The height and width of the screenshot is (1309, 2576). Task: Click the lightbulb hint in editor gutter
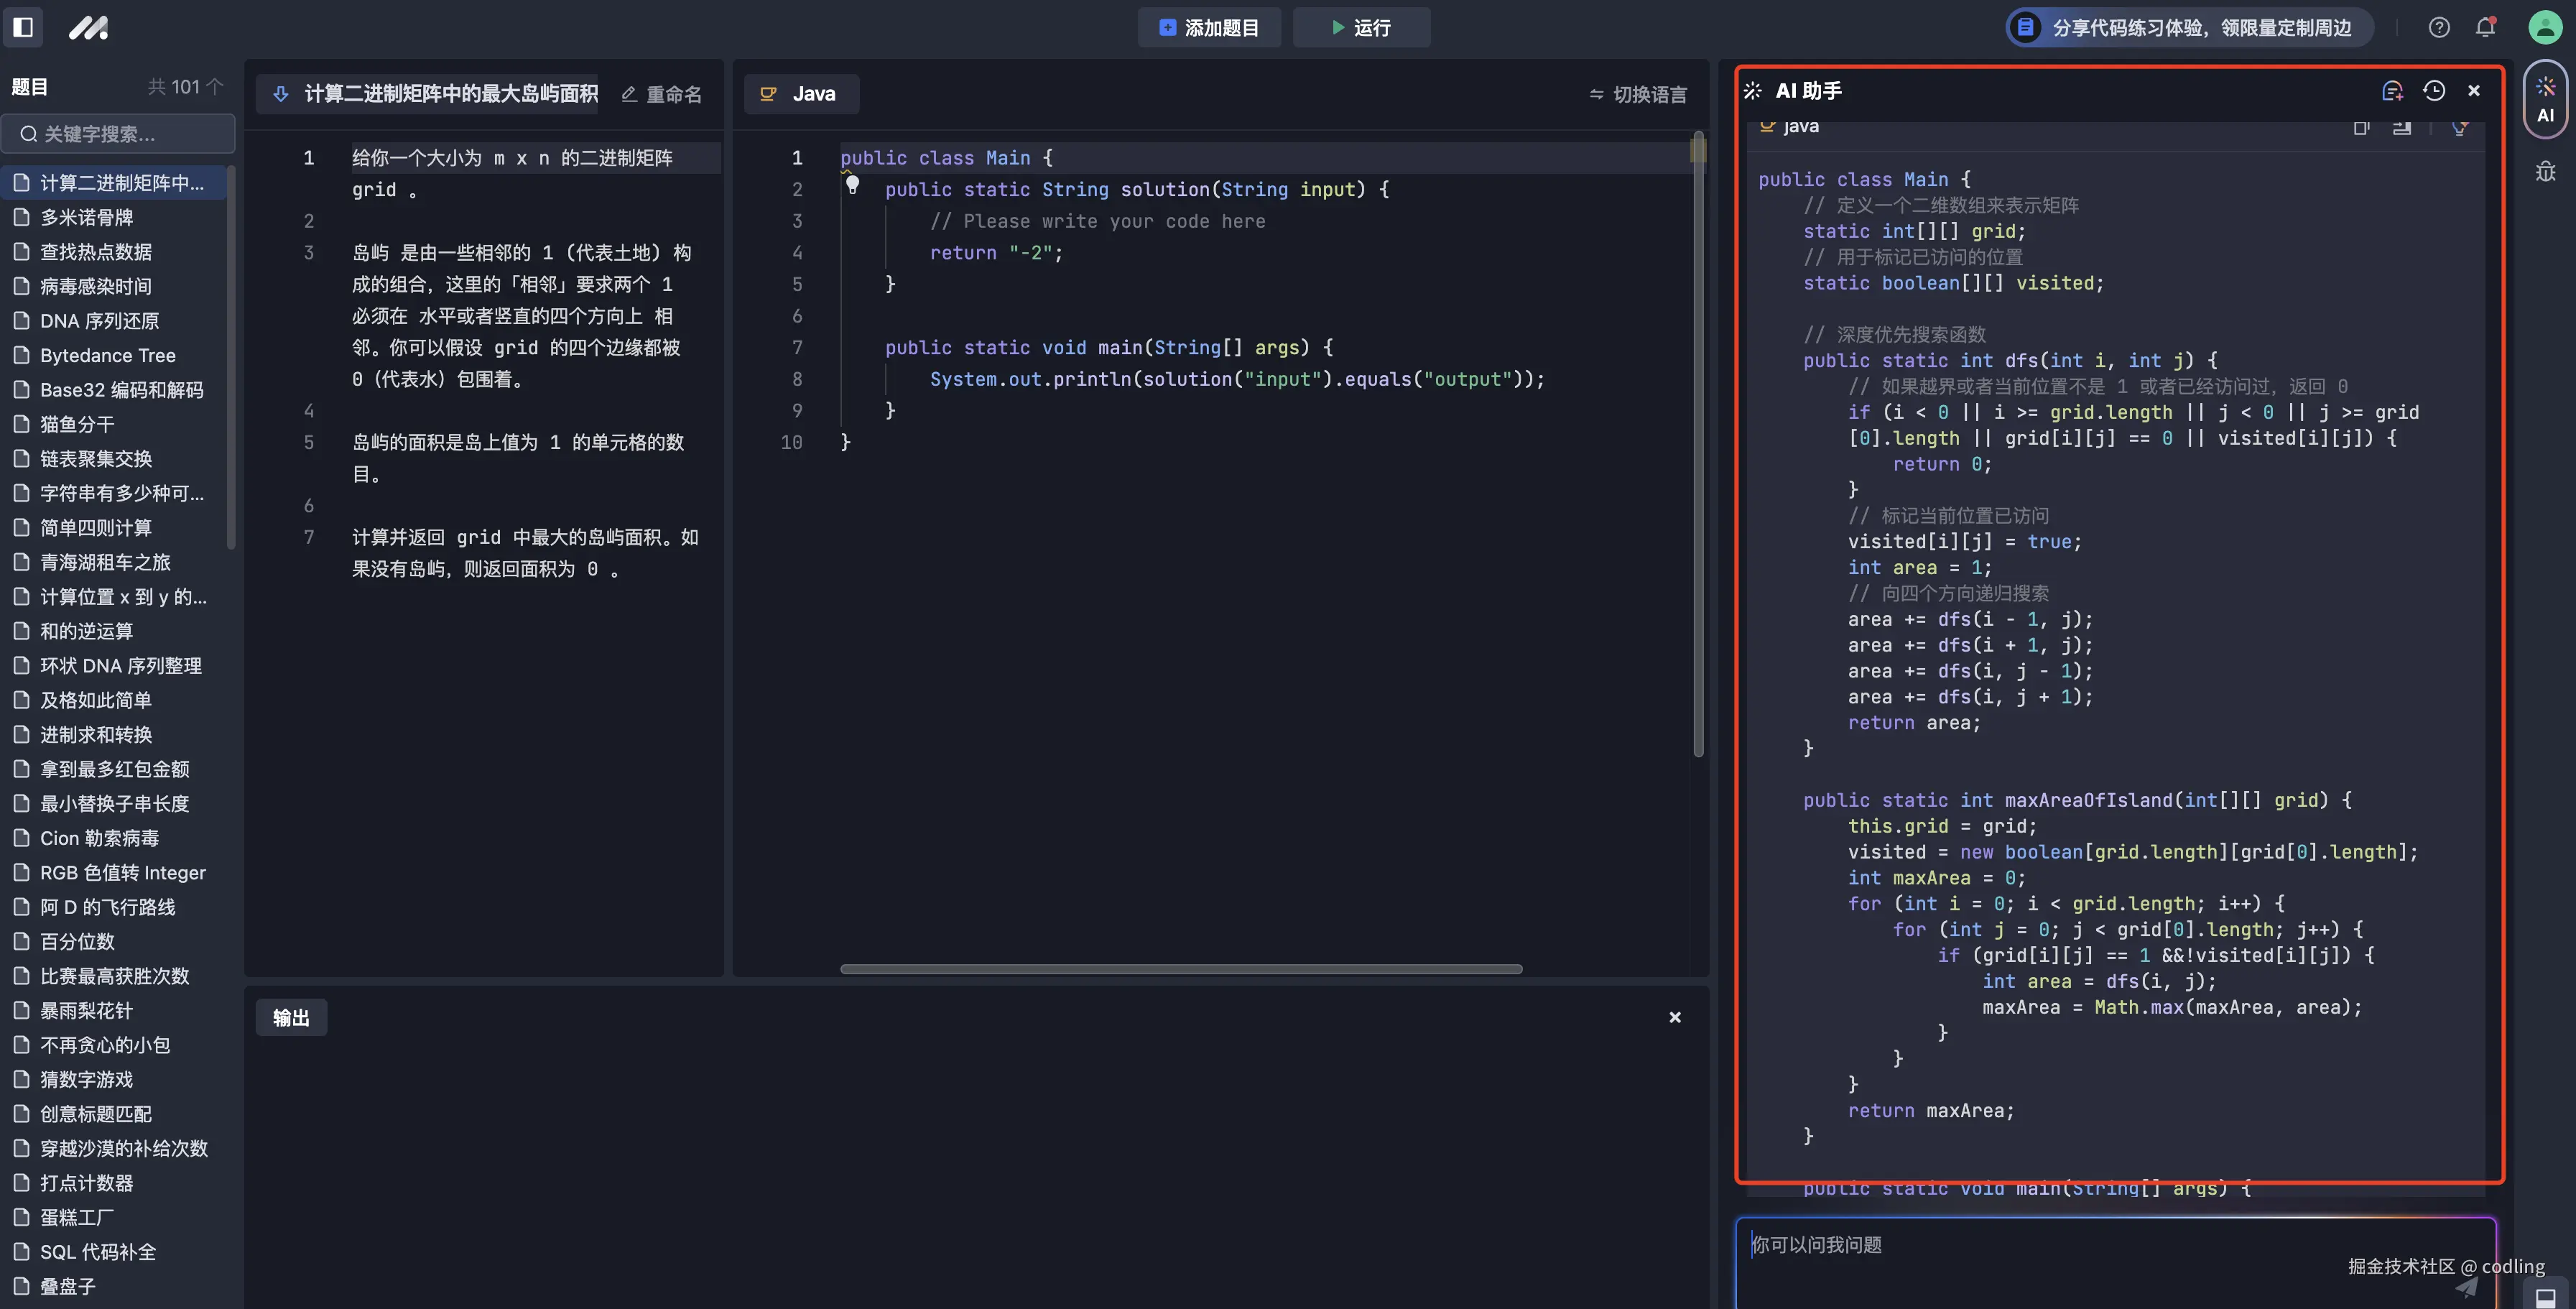point(852,184)
